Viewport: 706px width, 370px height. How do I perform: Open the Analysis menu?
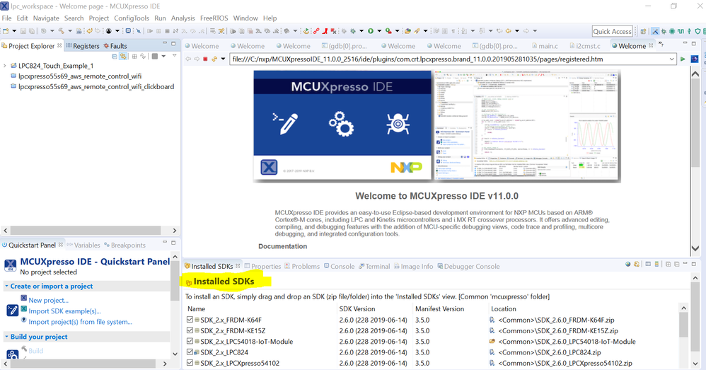pos(183,18)
